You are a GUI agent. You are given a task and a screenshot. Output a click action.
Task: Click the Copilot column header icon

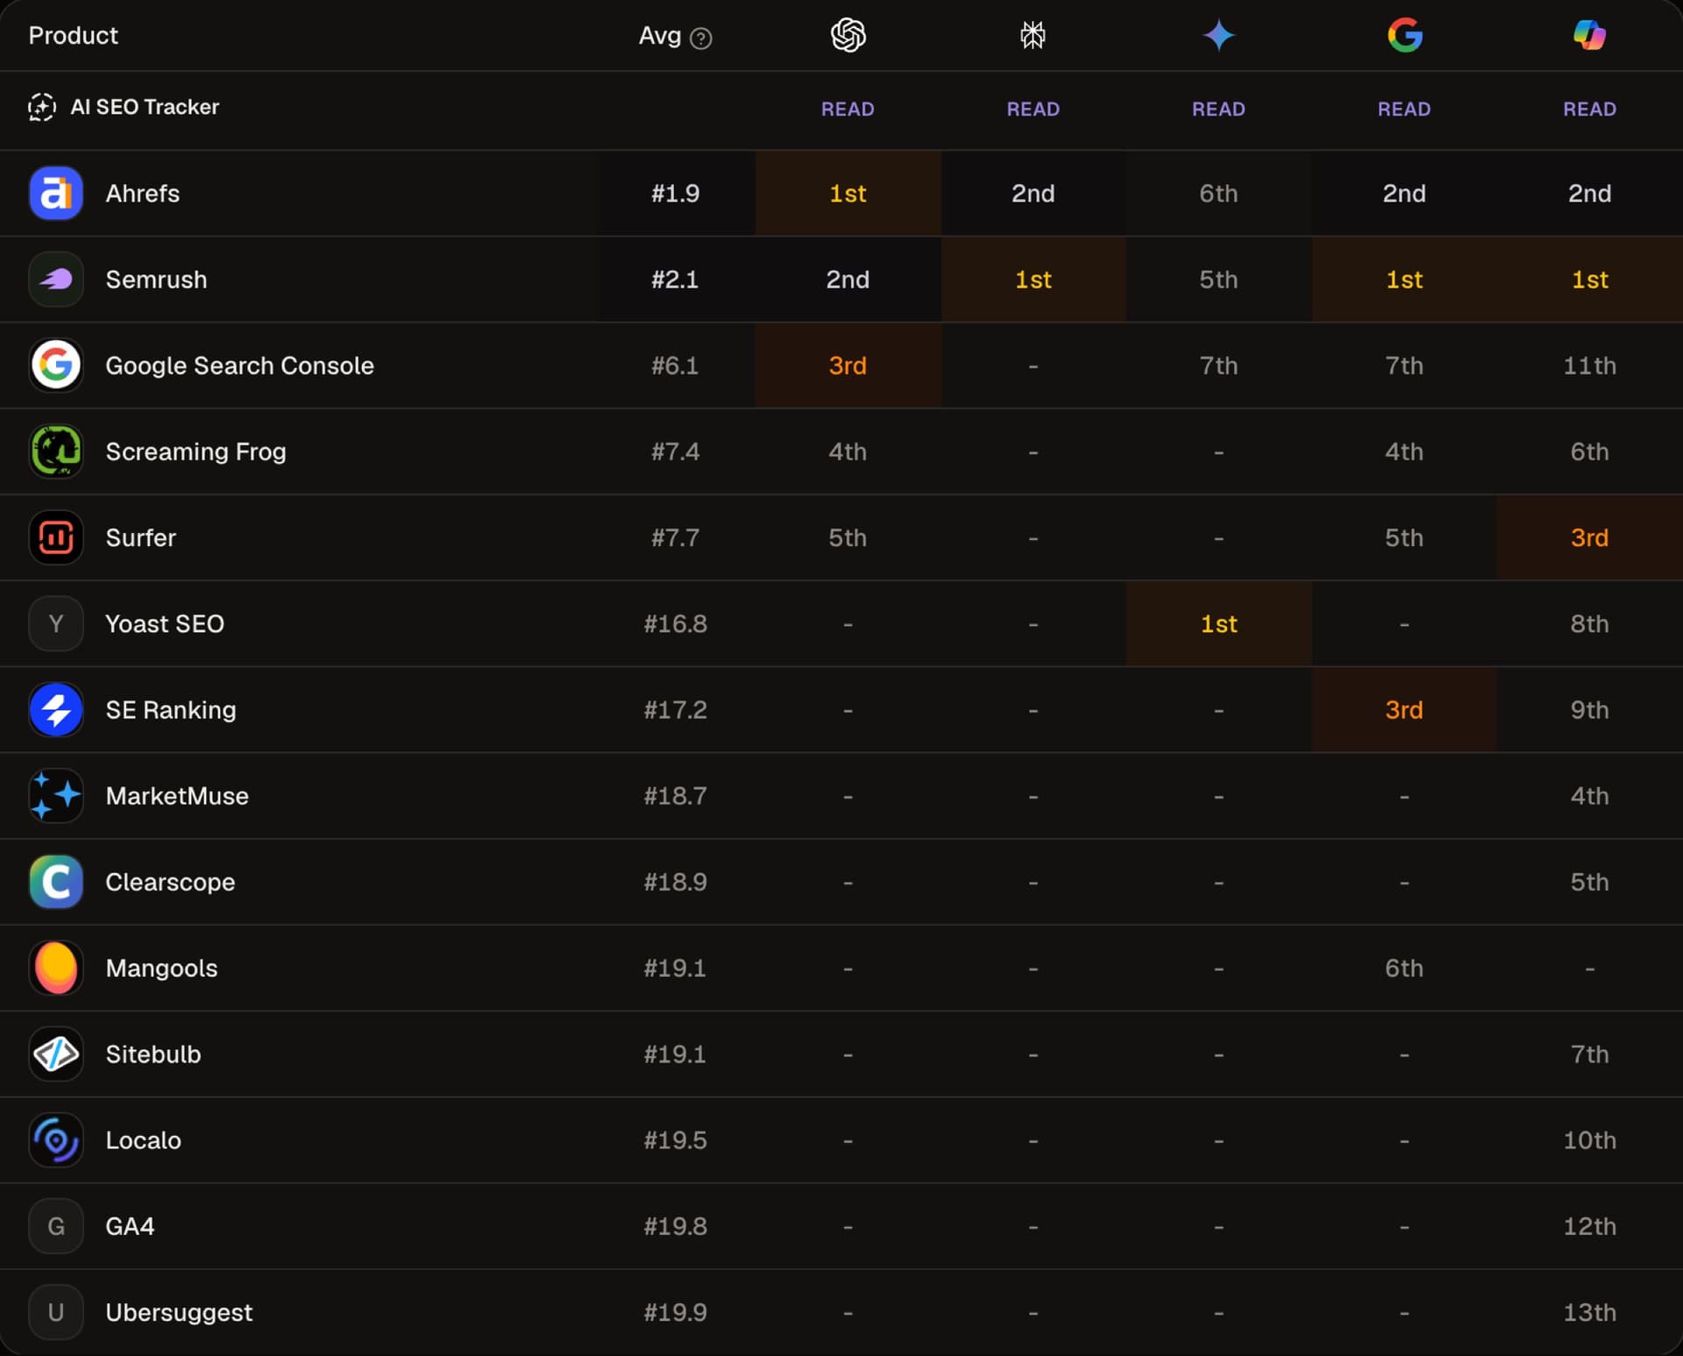[1589, 35]
